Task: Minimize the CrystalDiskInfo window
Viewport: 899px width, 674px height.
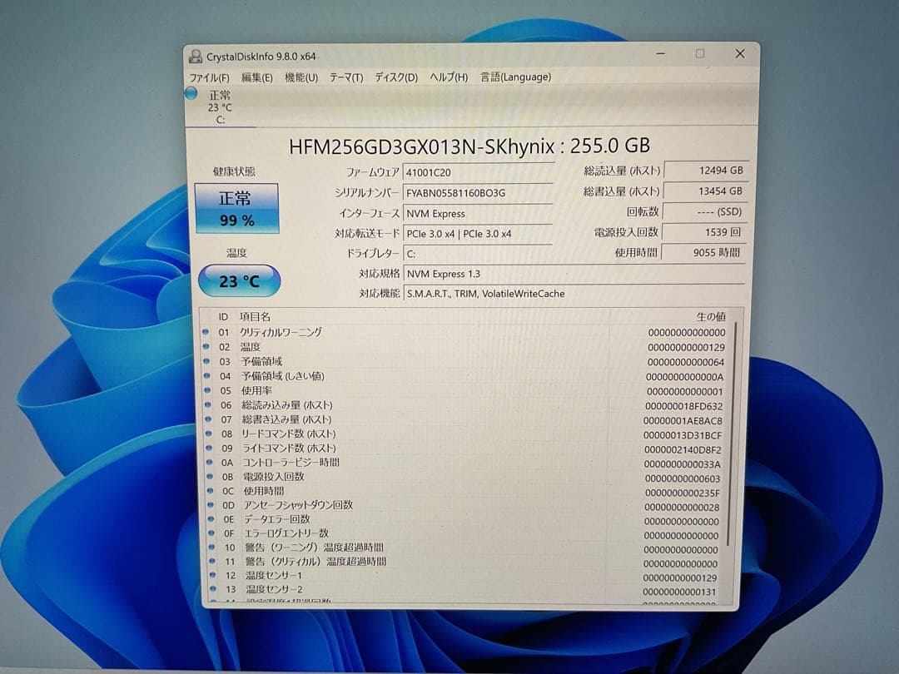Action: tap(661, 54)
